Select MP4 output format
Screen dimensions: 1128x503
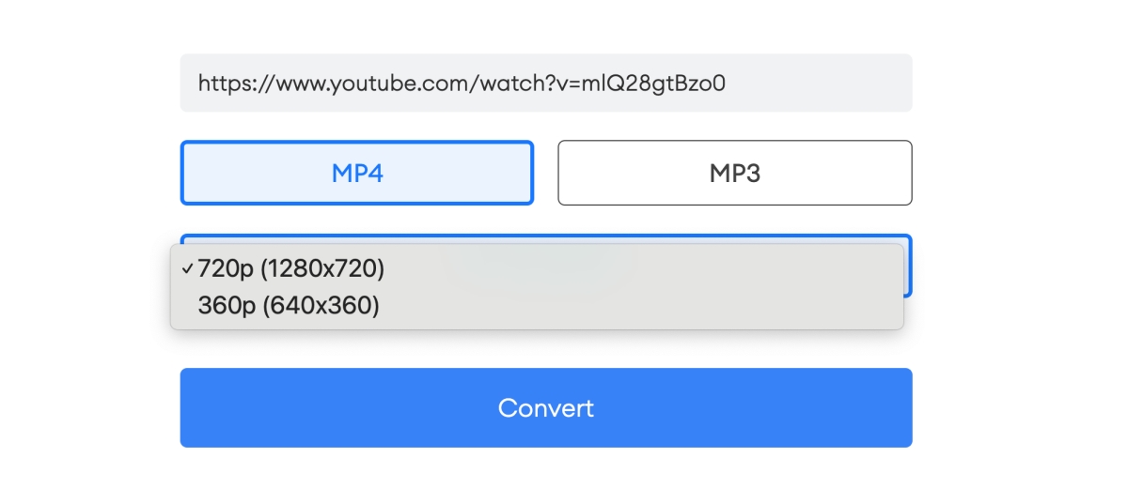[357, 173]
